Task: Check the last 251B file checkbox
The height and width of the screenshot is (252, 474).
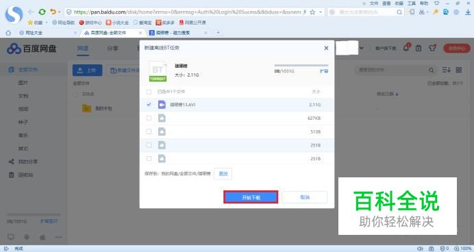Action: (x=149, y=158)
